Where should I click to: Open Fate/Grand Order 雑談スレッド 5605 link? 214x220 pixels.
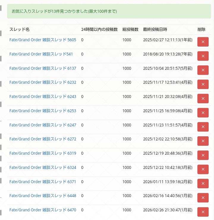click(x=43, y=40)
